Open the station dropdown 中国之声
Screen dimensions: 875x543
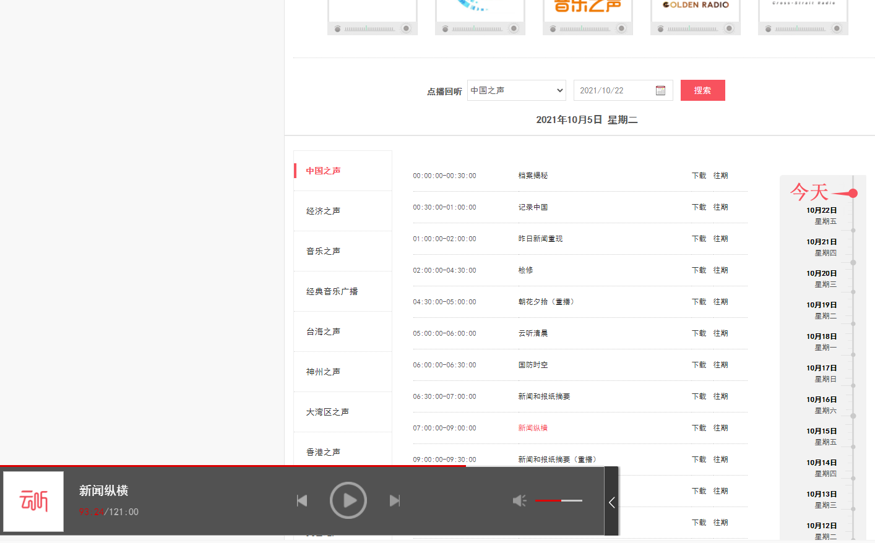pos(517,90)
